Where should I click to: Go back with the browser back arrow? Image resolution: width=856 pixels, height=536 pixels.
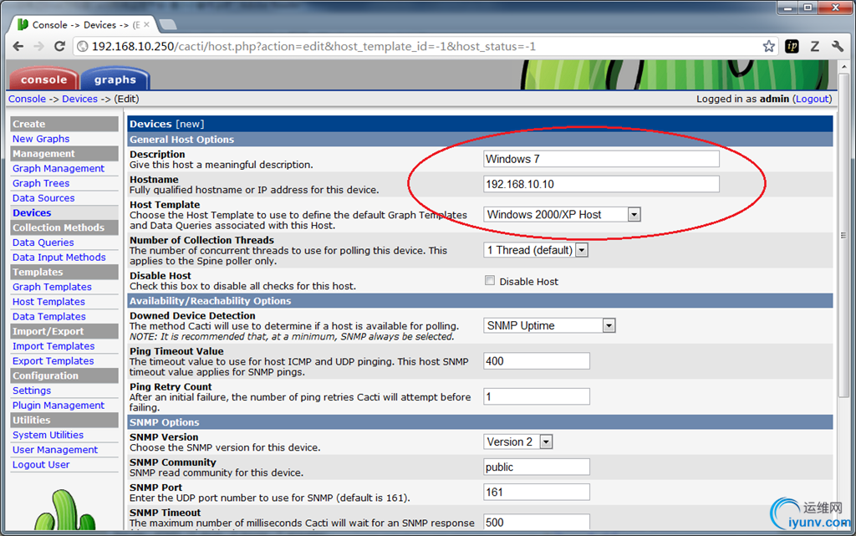[18, 46]
